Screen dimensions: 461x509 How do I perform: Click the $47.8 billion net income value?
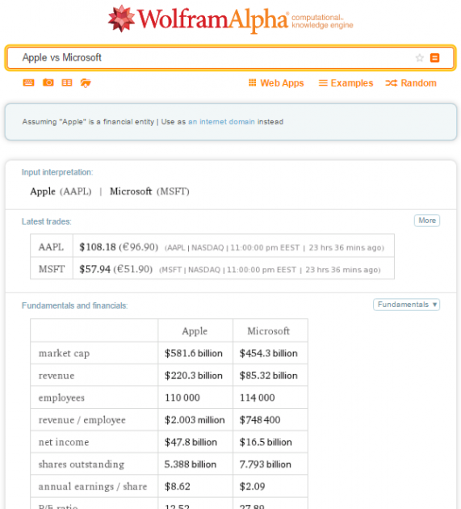[191, 442]
